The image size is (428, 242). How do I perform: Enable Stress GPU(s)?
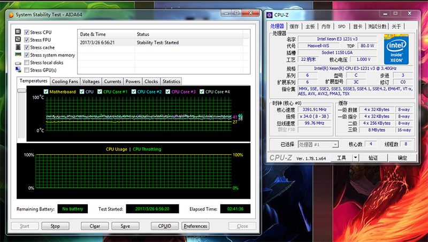[x=26, y=71]
